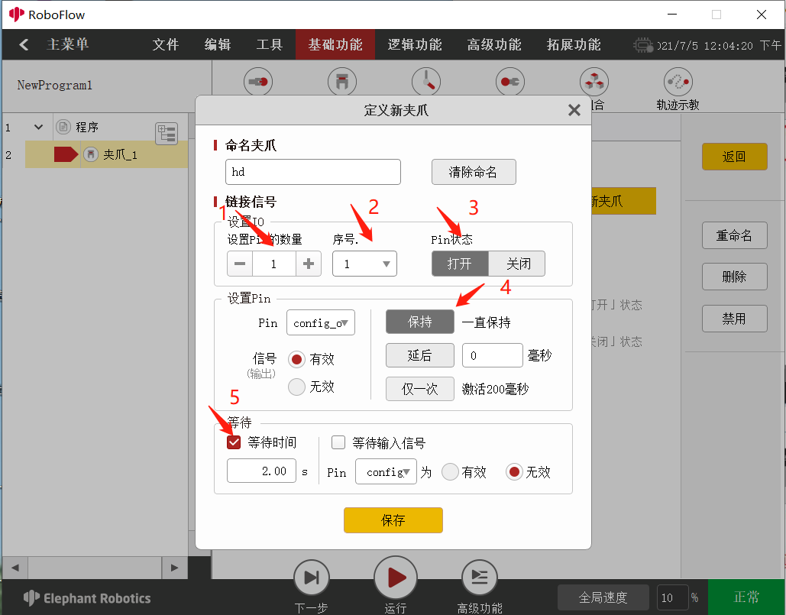786x615 pixels.
Task: Switch to the 逻辑功能 tab
Action: (x=415, y=44)
